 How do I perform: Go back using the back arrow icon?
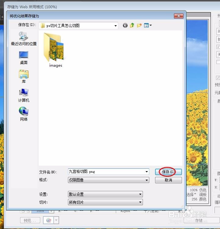[125, 26]
